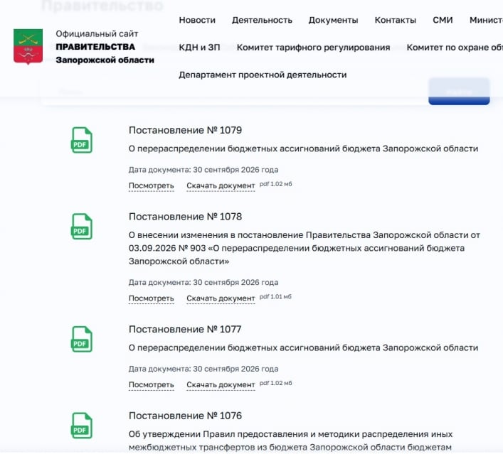Open the Постановление № 1077 title
Viewport: 503px width, 454px height.
coord(185,329)
